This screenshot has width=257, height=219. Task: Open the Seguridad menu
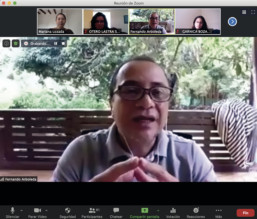68,212
